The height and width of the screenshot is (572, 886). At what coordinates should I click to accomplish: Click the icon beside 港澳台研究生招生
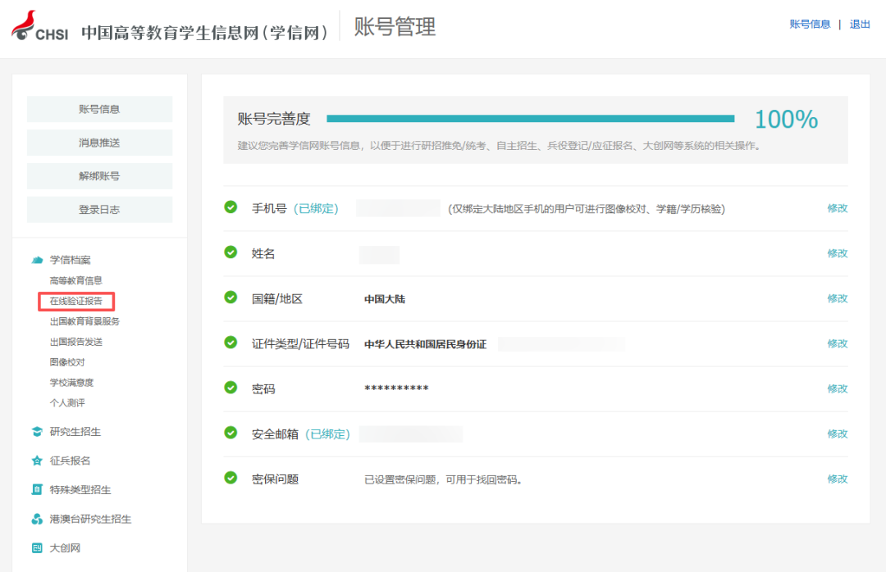click(37, 519)
